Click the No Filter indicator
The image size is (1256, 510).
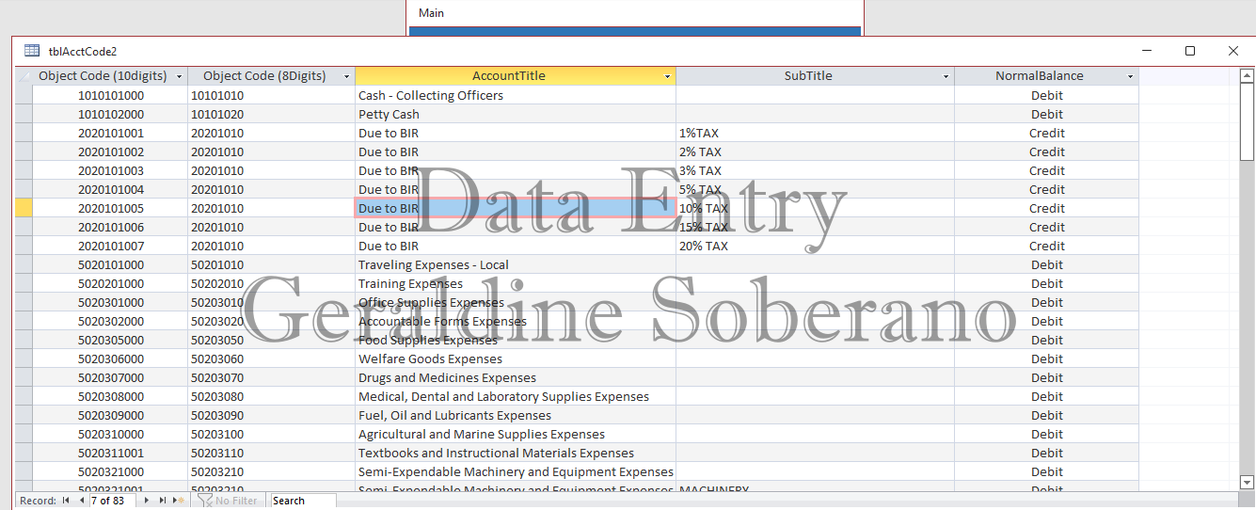point(228,501)
